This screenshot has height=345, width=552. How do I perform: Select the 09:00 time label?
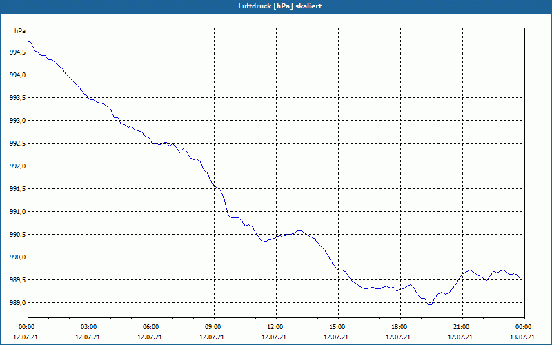[x=214, y=327]
